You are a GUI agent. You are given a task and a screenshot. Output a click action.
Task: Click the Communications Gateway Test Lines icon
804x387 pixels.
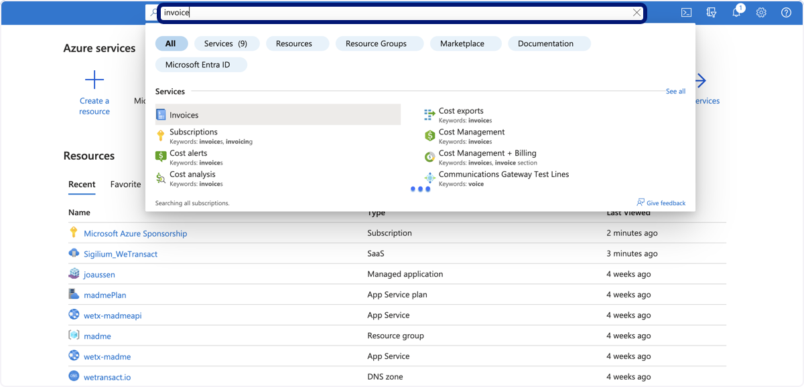pyautogui.click(x=429, y=178)
